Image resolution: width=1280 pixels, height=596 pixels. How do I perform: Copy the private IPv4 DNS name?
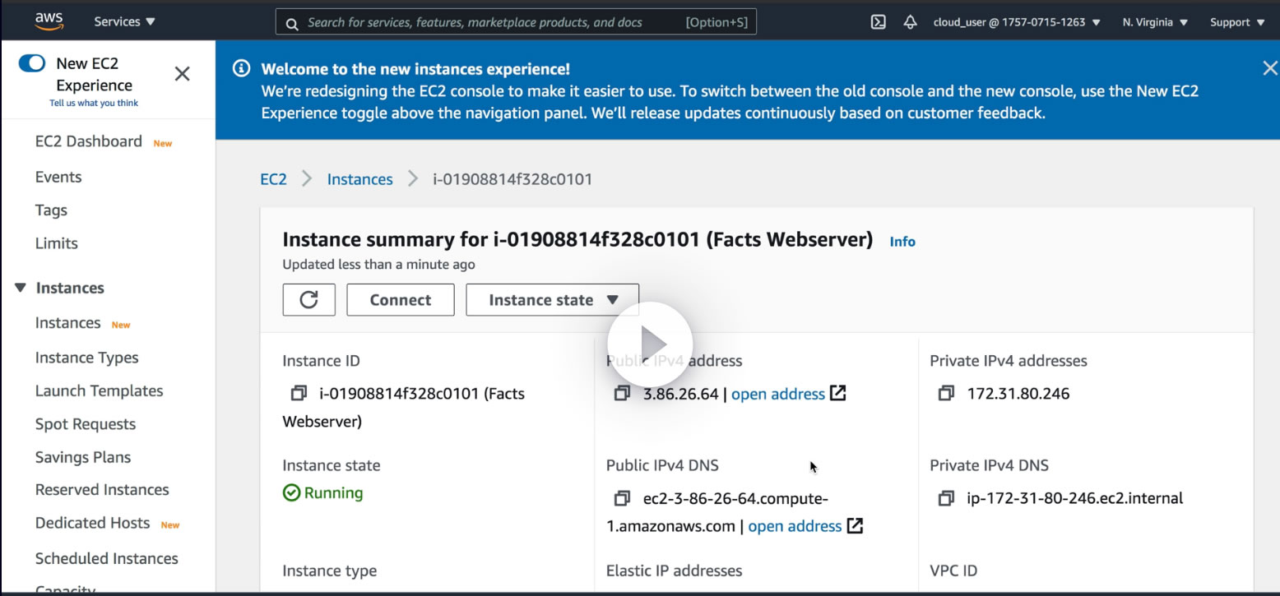coord(946,498)
